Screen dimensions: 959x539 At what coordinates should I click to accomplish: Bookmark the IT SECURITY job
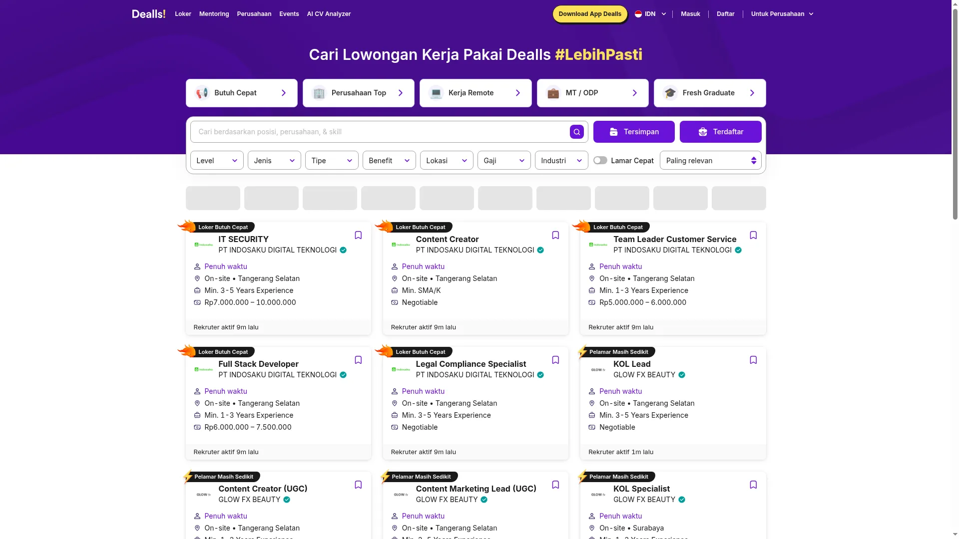[x=358, y=235]
